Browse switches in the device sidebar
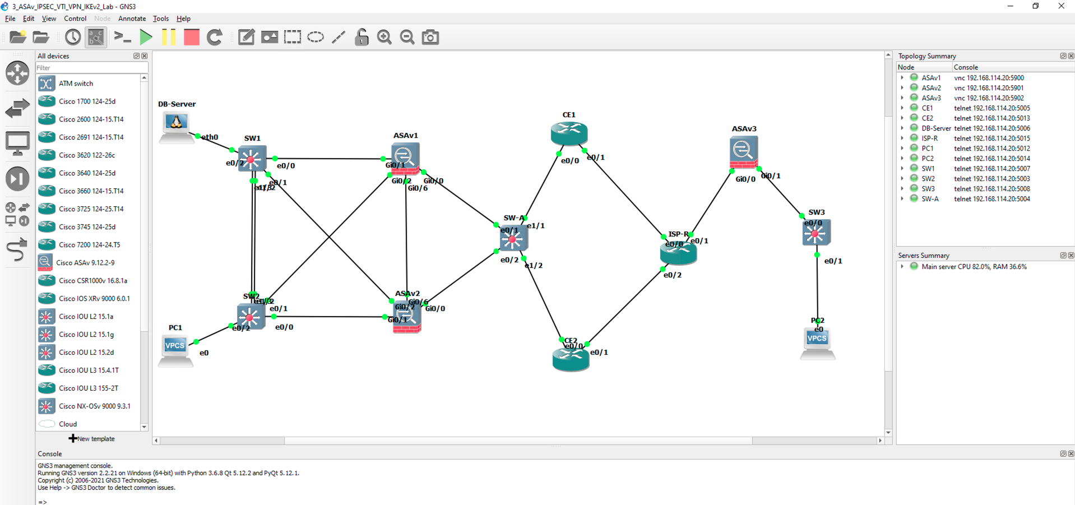 coord(17,108)
